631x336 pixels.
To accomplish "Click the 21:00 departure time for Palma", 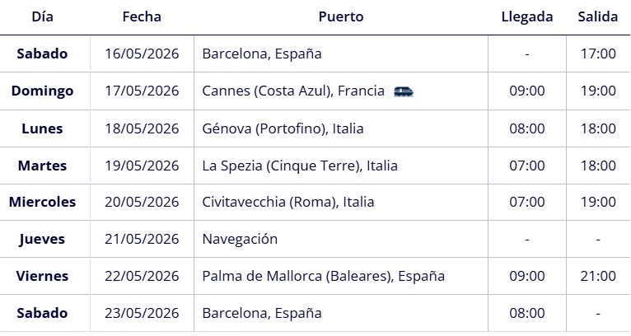I will (598, 276).
